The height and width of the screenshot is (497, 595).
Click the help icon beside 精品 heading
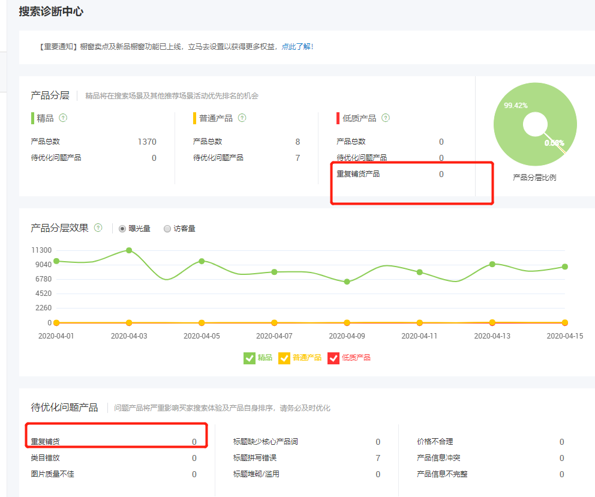click(63, 118)
